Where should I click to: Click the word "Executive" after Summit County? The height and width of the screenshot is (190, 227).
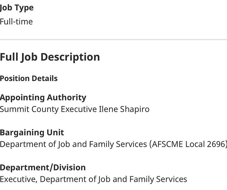coord(79,109)
